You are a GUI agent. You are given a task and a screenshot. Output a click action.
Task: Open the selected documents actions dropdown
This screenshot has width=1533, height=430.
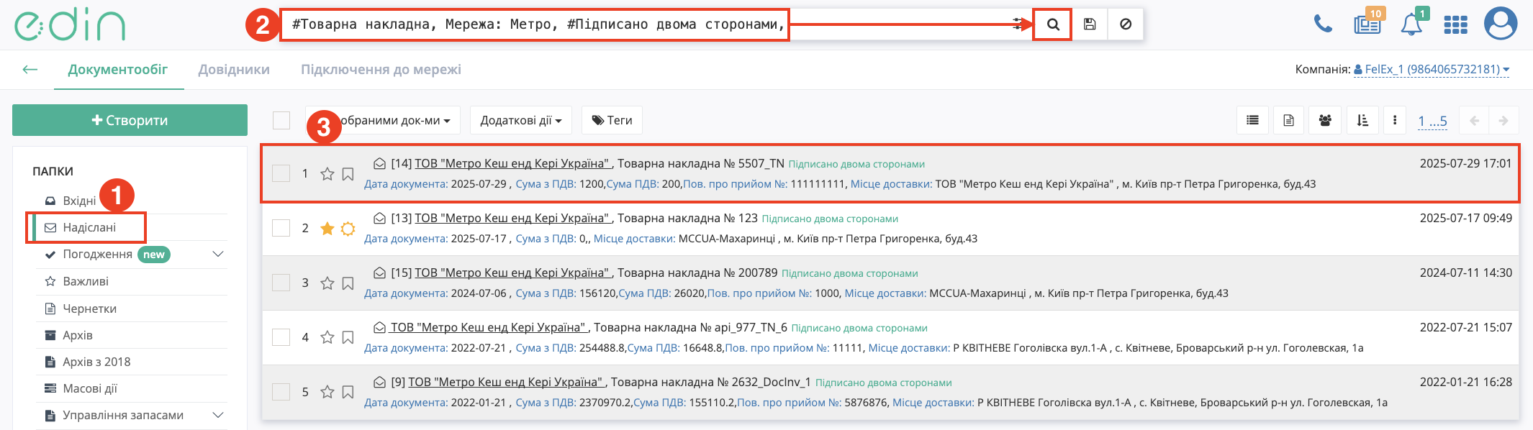tap(383, 120)
